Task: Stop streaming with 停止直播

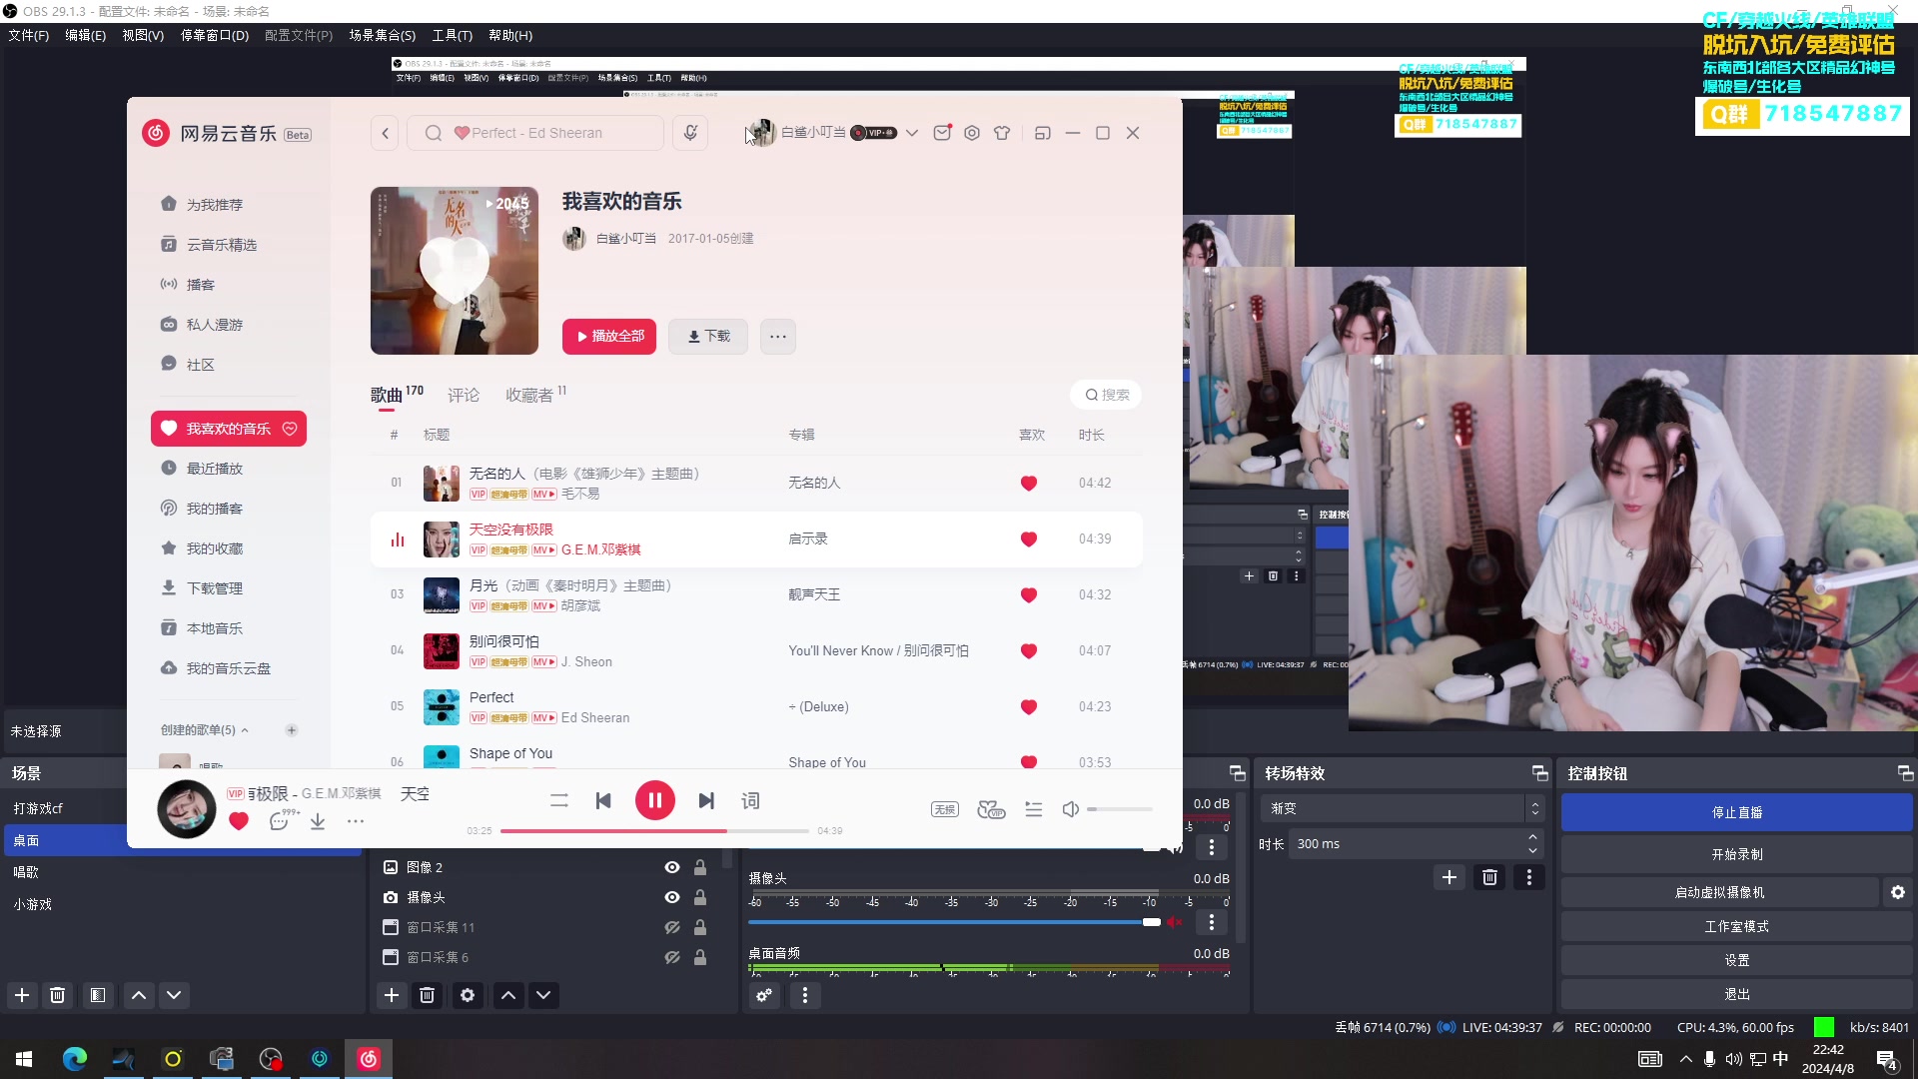Action: click(1737, 812)
